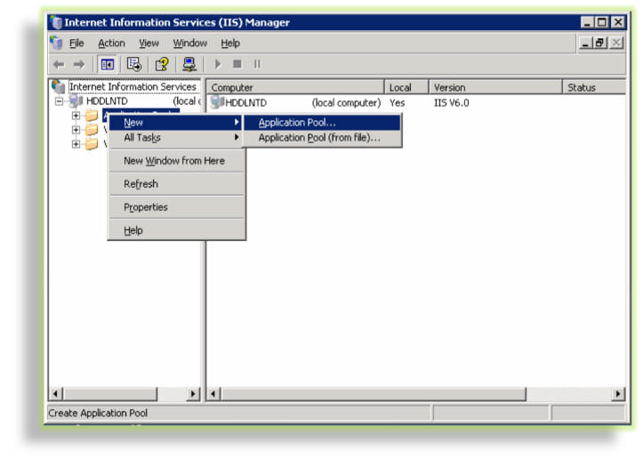Collapse the HDDLNTD tree node

[x=60, y=101]
